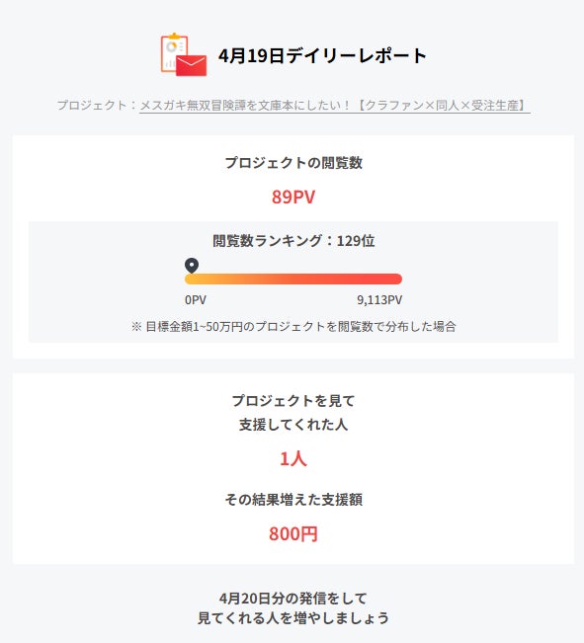
Task: Click the 4月20日分の発信をして text
Action: tap(293, 599)
